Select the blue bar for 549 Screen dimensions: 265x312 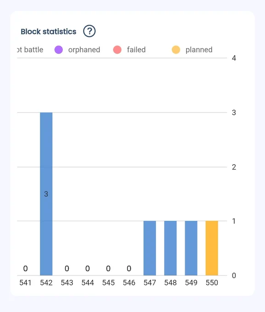point(191,248)
